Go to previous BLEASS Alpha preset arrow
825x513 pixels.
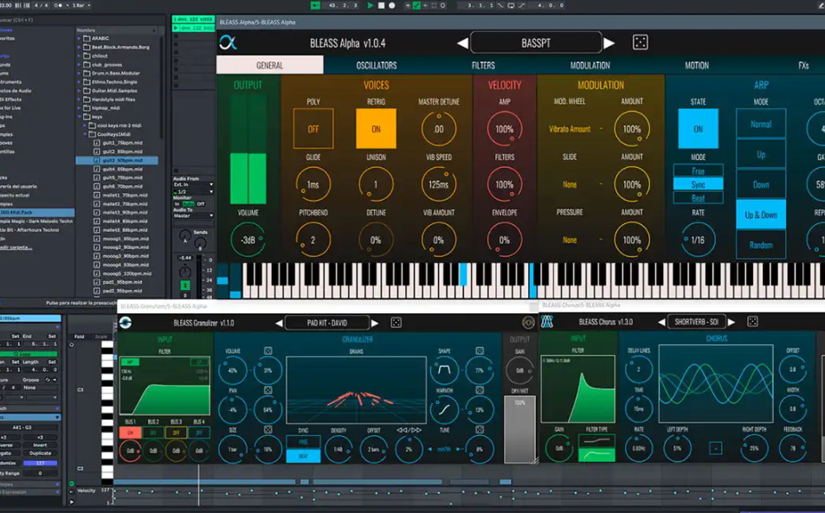point(462,43)
